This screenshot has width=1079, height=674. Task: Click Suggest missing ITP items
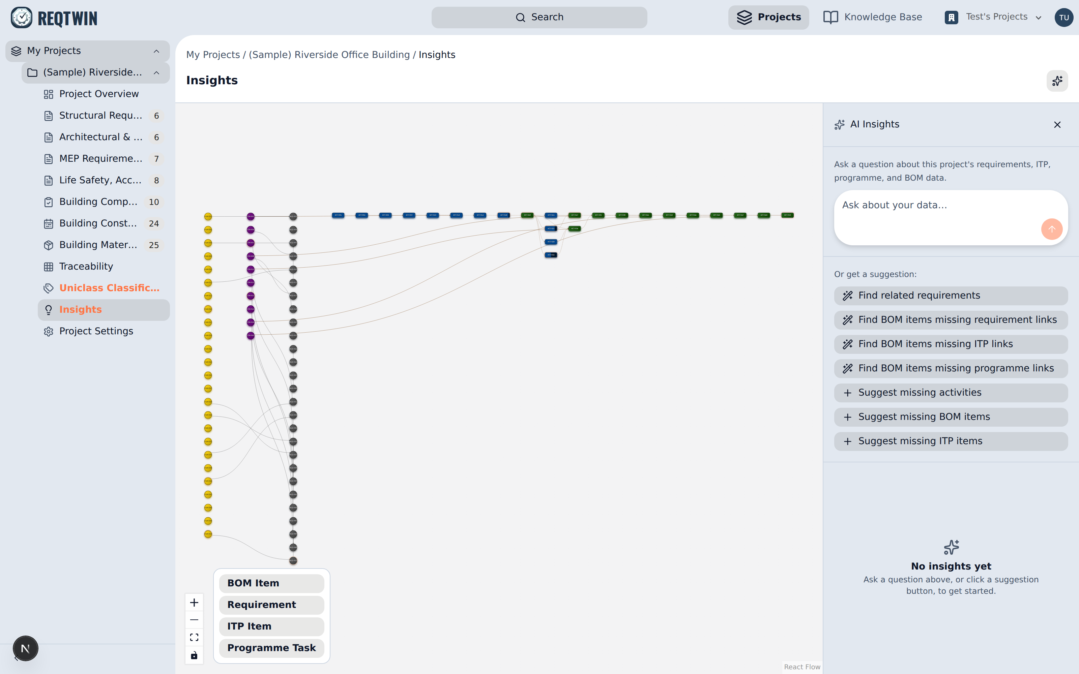951,441
